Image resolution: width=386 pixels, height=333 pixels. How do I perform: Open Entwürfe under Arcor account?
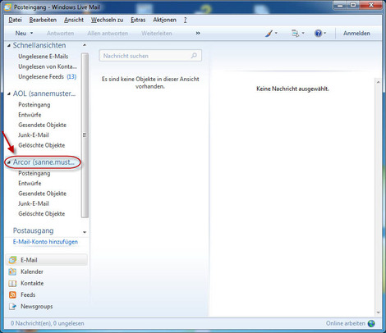click(x=30, y=184)
